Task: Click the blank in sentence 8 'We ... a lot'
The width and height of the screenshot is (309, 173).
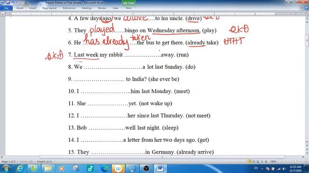Action: tap(113, 67)
